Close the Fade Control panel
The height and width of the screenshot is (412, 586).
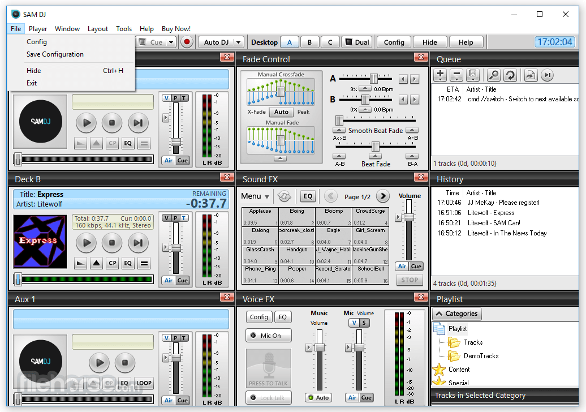pyautogui.click(x=421, y=57)
